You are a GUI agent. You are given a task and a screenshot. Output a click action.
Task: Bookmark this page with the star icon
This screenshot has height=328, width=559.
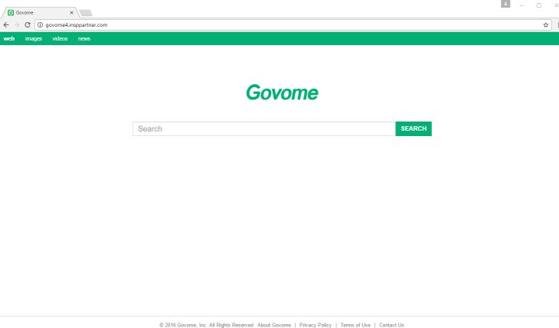click(545, 25)
